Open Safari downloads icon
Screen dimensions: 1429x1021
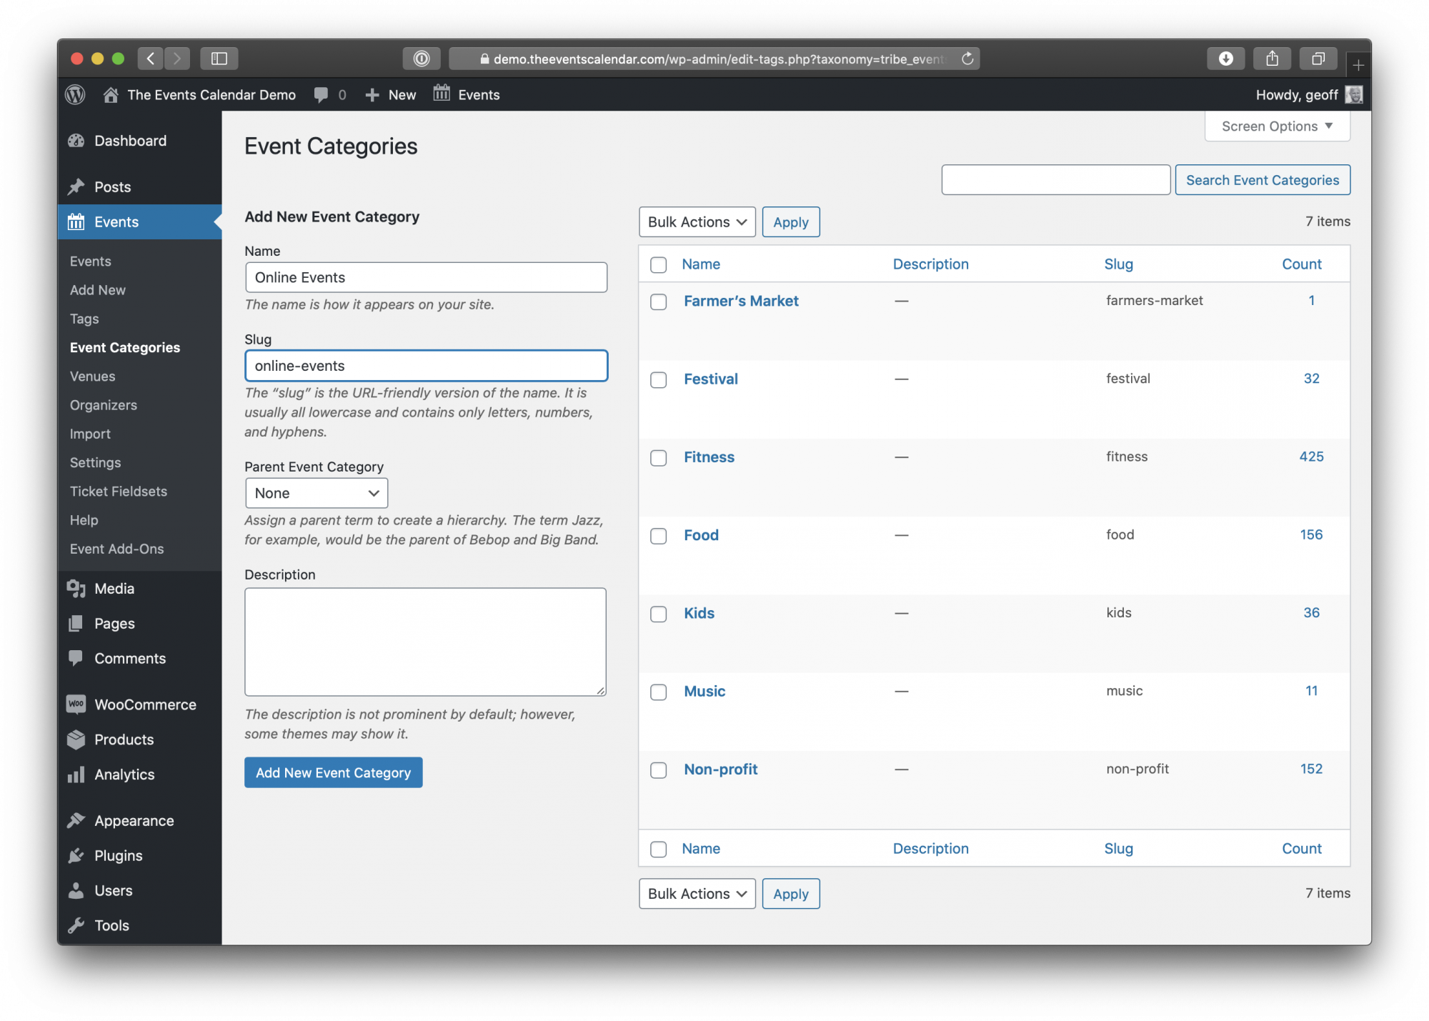1225,59
